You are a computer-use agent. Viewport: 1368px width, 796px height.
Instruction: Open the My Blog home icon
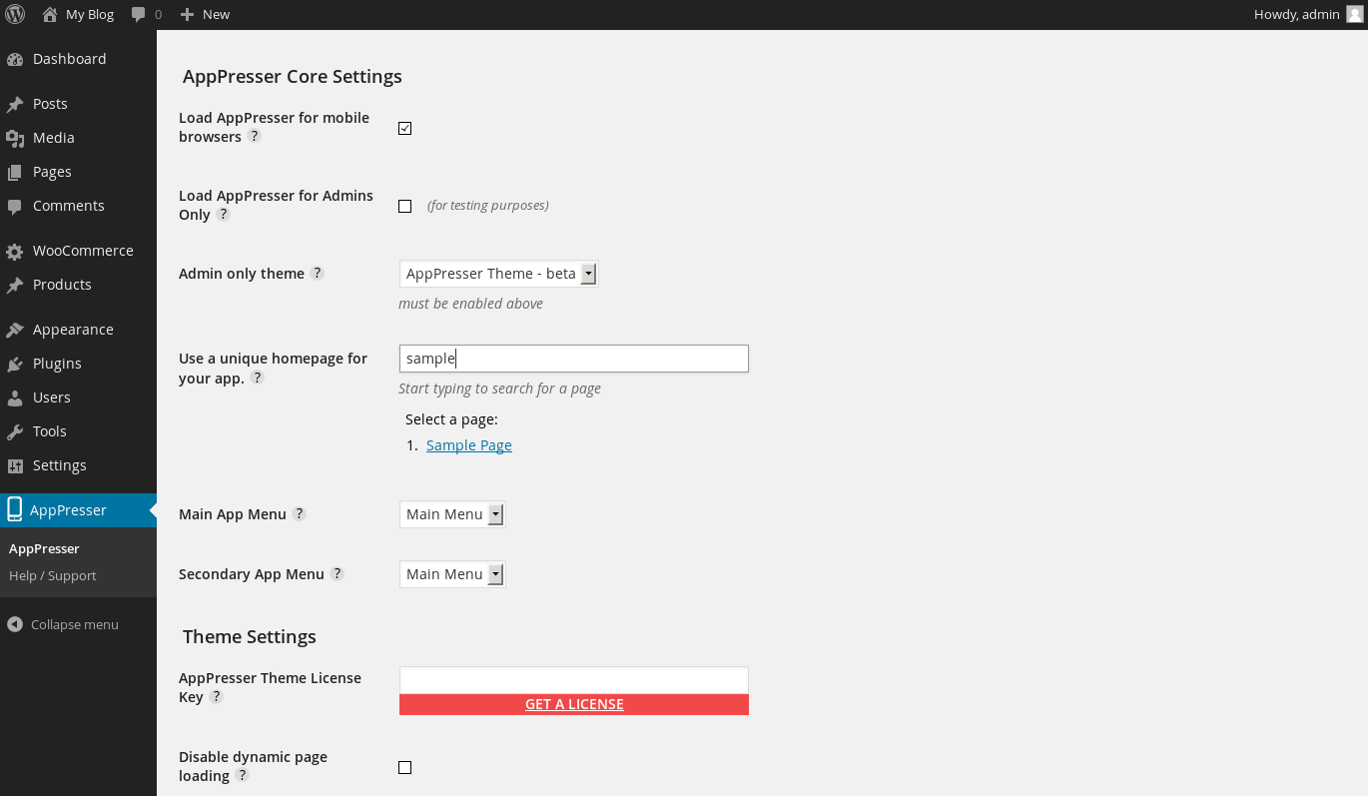coord(49,14)
